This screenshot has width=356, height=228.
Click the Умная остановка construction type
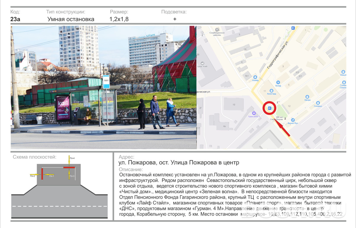pos(71,19)
